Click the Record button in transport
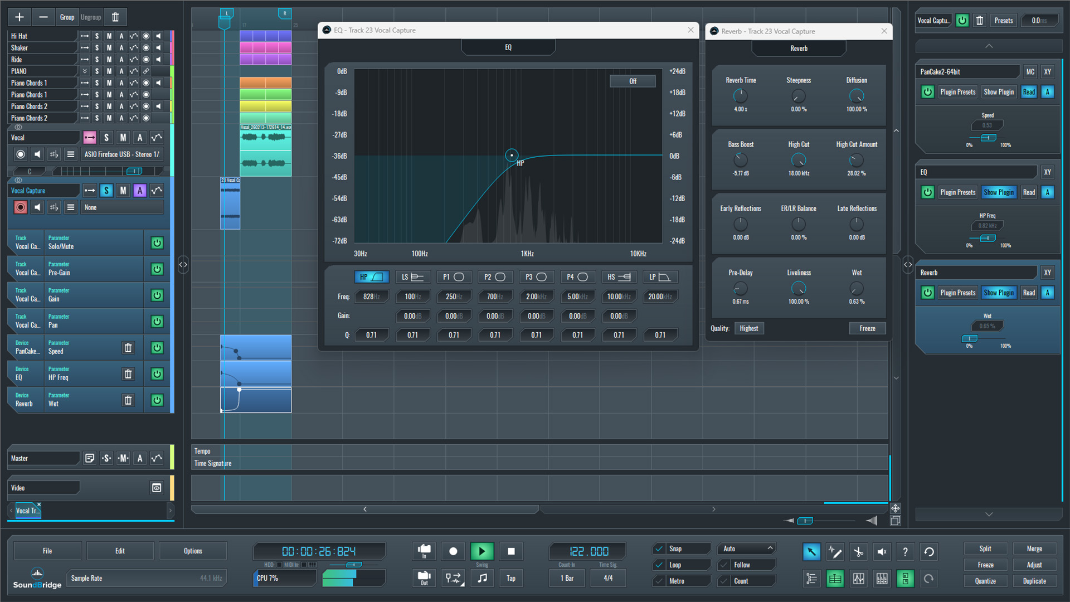The width and height of the screenshot is (1070, 602). [x=453, y=551]
